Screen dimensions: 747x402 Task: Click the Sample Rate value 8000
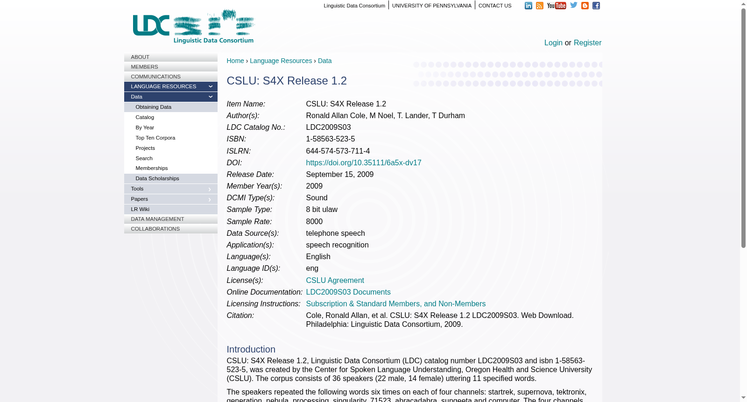point(314,222)
